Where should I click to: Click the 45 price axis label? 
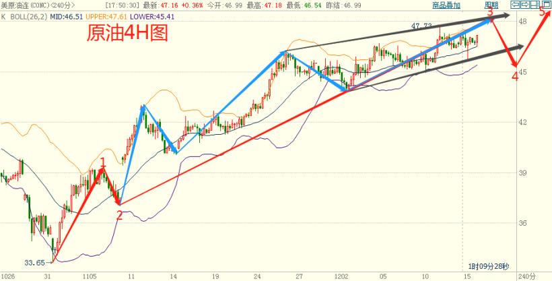click(x=523, y=72)
